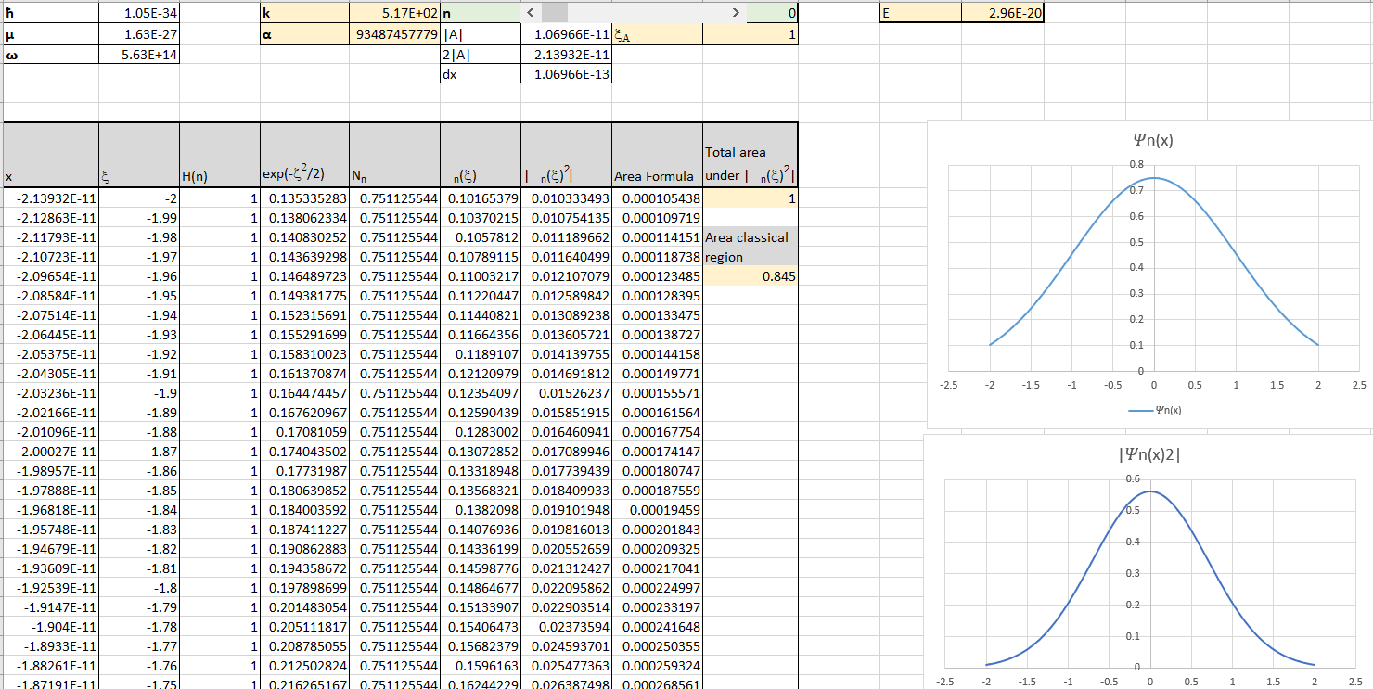Select the Total area under header cell
Image resolution: width=1373 pixels, height=689 pixels.
click(x=751, y=155)
